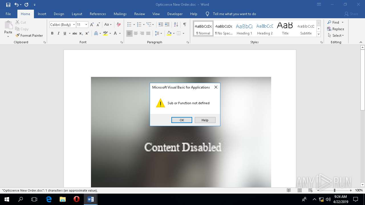Decrease the paragraph indent
Viewport: 365px width, 205px height.
pyautogui.click(x=161, y=25)
